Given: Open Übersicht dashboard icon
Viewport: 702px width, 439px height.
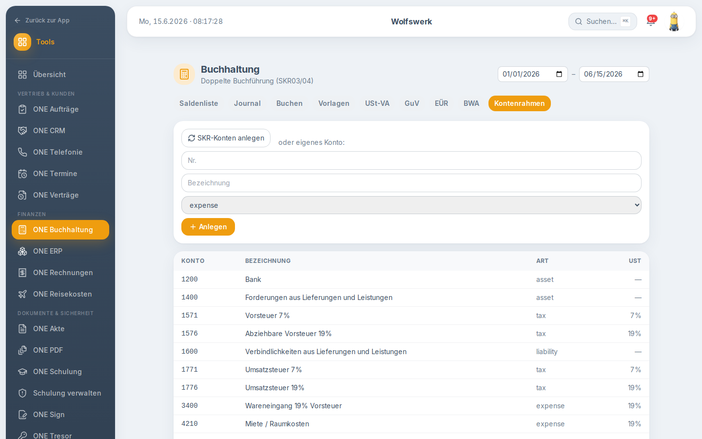Looking at the screenshot, I should (x=22, y=75).
